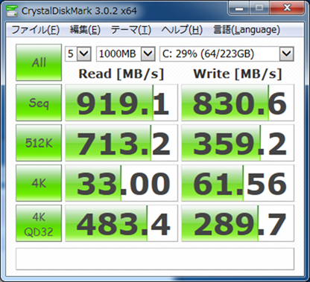Open the テーマ(T) menu
This screenshot has height=282, width=310.
(x=131, y=30)
